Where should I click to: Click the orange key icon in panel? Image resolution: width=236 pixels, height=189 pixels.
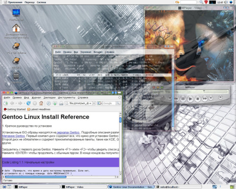(x=177, y=2)
